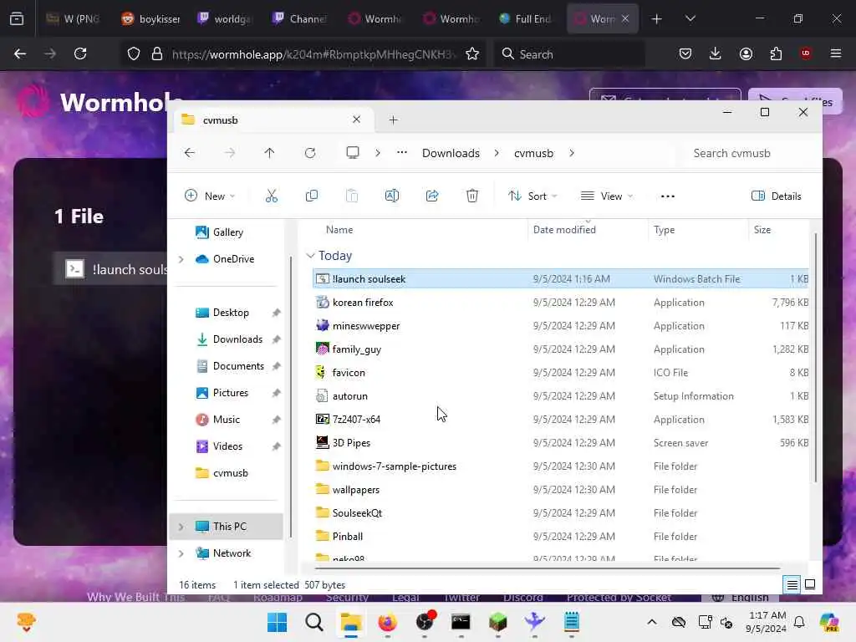
Task: Click the Share icon in Explorer toolbar
Action: point(432,196)
